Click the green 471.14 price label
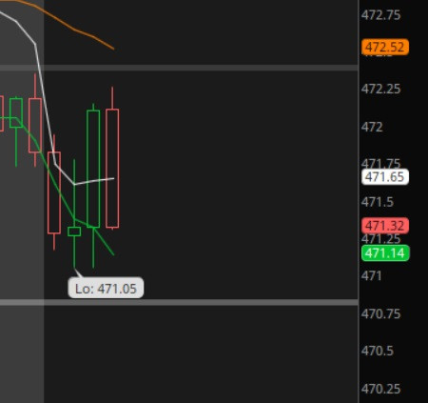Viewport: 428px width, 403px height. coord(385,253)
